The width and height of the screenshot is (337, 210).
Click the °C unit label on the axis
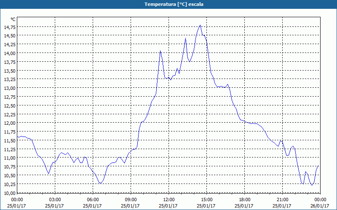click(13, 19)
